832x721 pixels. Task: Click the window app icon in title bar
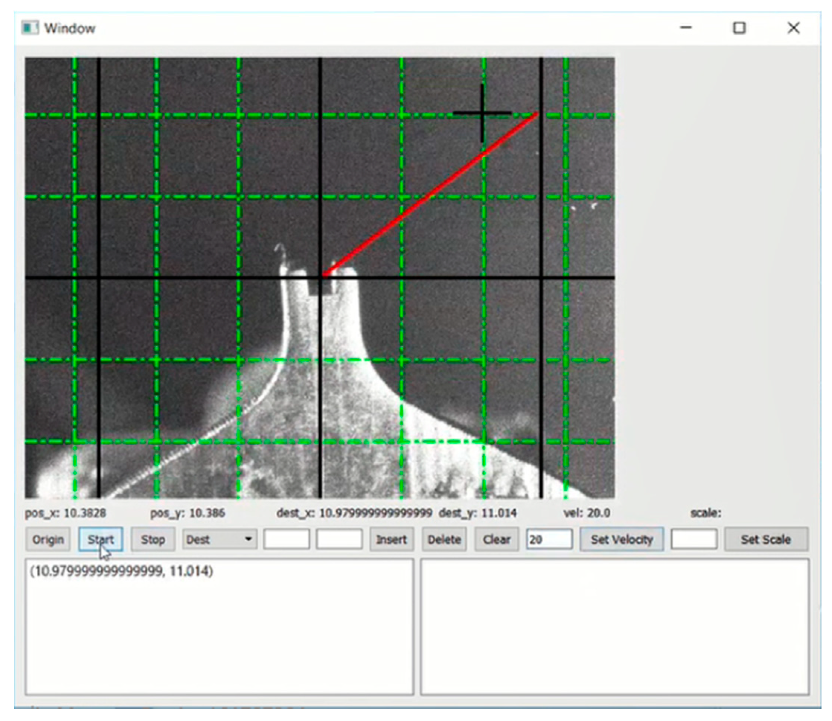30,28
